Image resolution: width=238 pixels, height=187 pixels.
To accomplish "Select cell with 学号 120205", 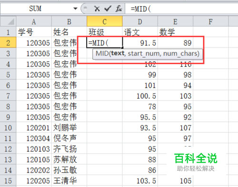I will pos(34,181).
